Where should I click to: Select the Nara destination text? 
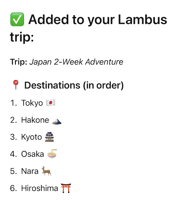[x=30, y=171]
